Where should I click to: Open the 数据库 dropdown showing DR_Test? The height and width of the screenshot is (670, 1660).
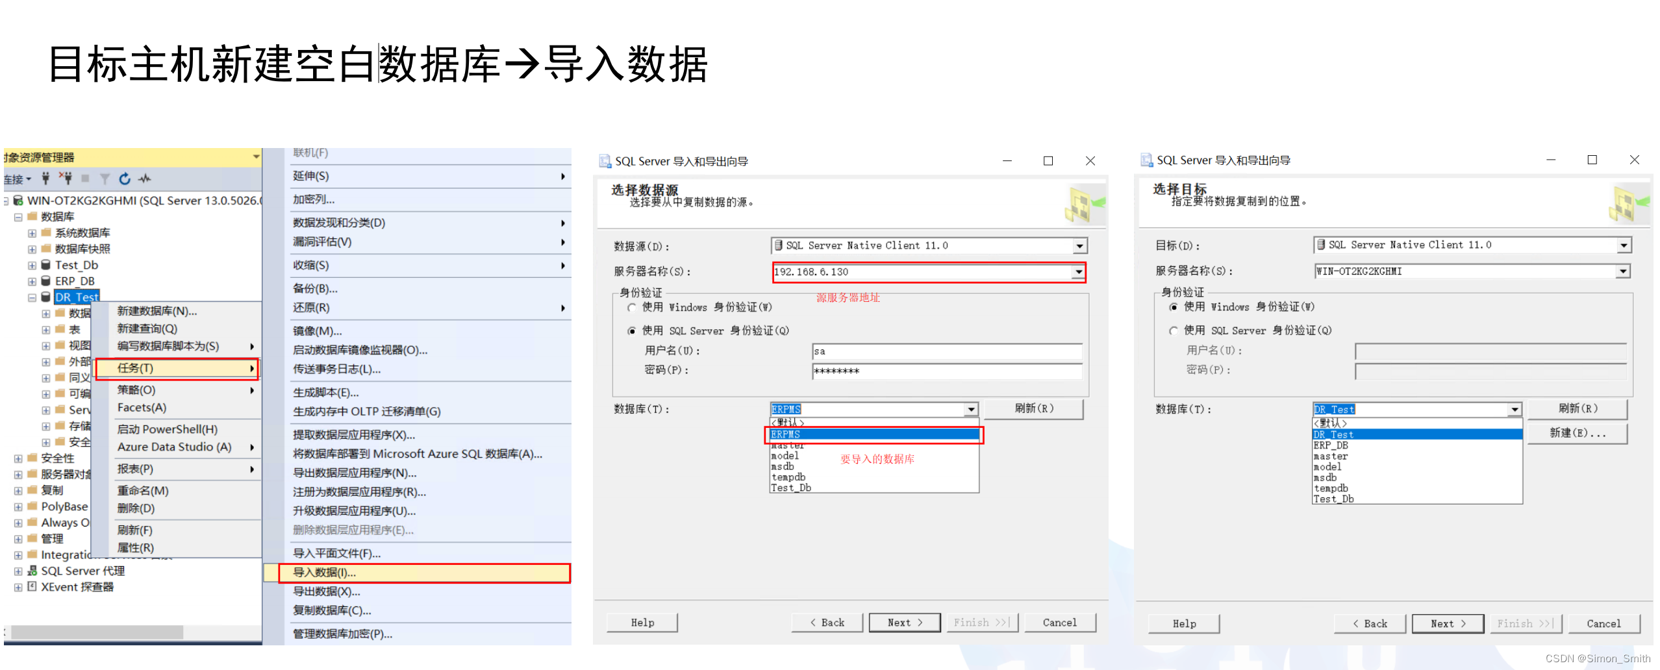(1515, 410)
